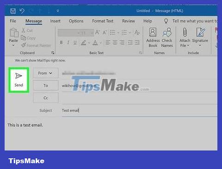The height and width of the screenshot is (169, 222).
Task: Expand the bullet list style dropdown
Action: point(118,33)
